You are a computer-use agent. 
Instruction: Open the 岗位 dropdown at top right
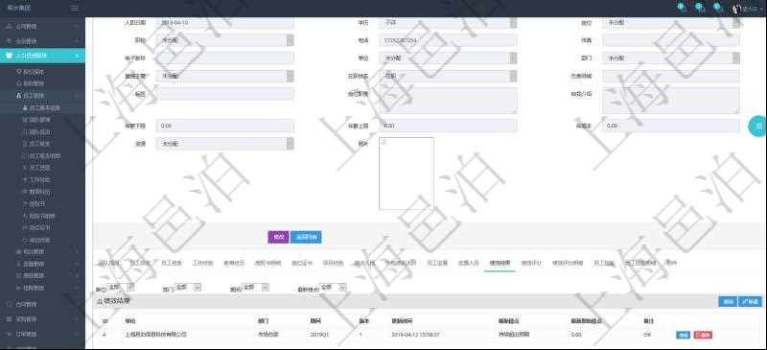[670, 23]
